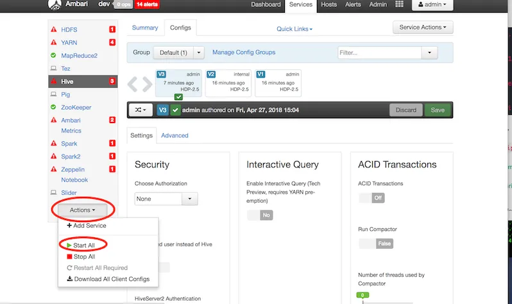
Task: Click the Save button
Action: tap(438, 110)
